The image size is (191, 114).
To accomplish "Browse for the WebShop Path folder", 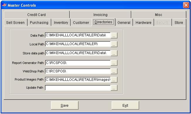I will click(x=114, y=71).
